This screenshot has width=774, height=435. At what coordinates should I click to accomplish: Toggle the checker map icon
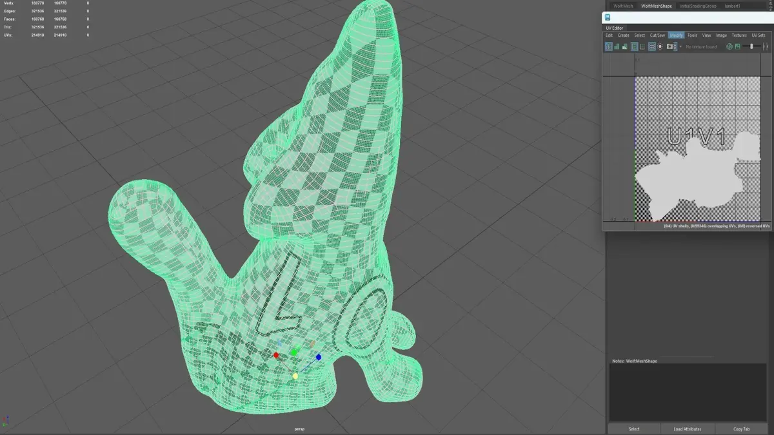(x=675, y=46)
